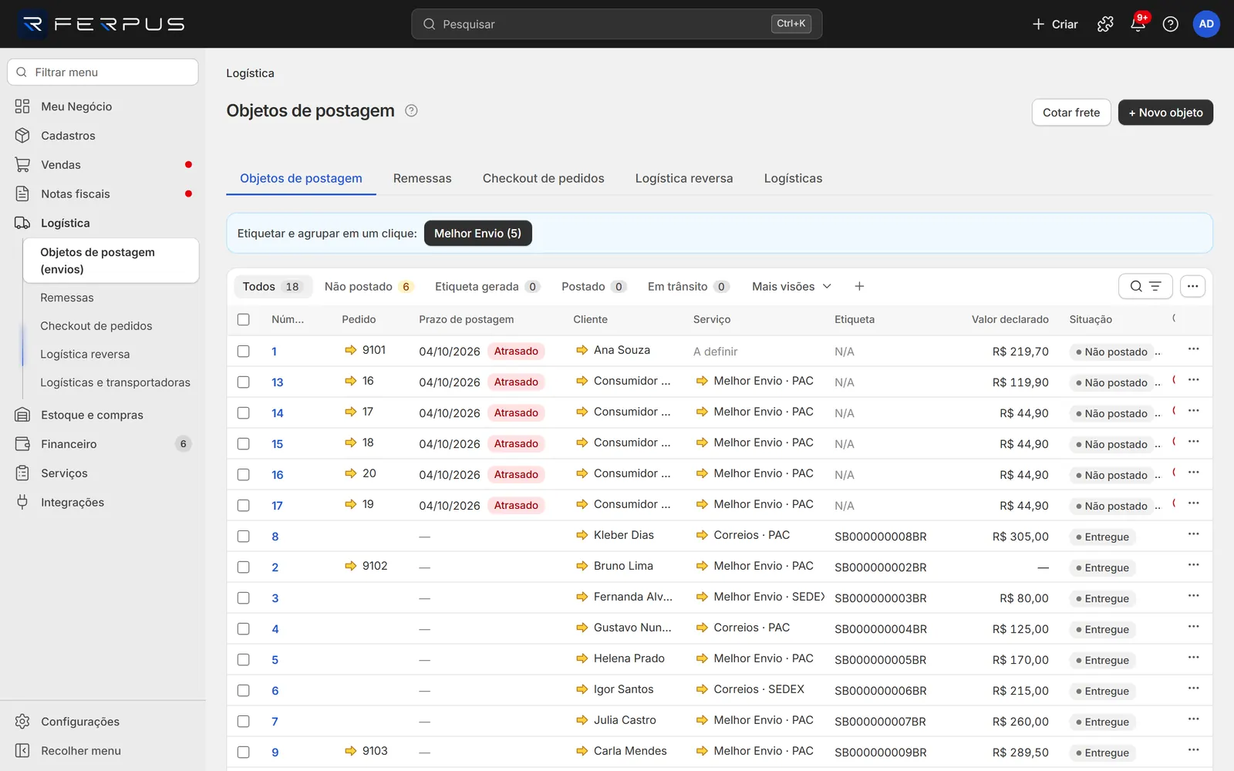Switch to the Remessas tab
The image size is (1234, 771).
click(422, 178)
